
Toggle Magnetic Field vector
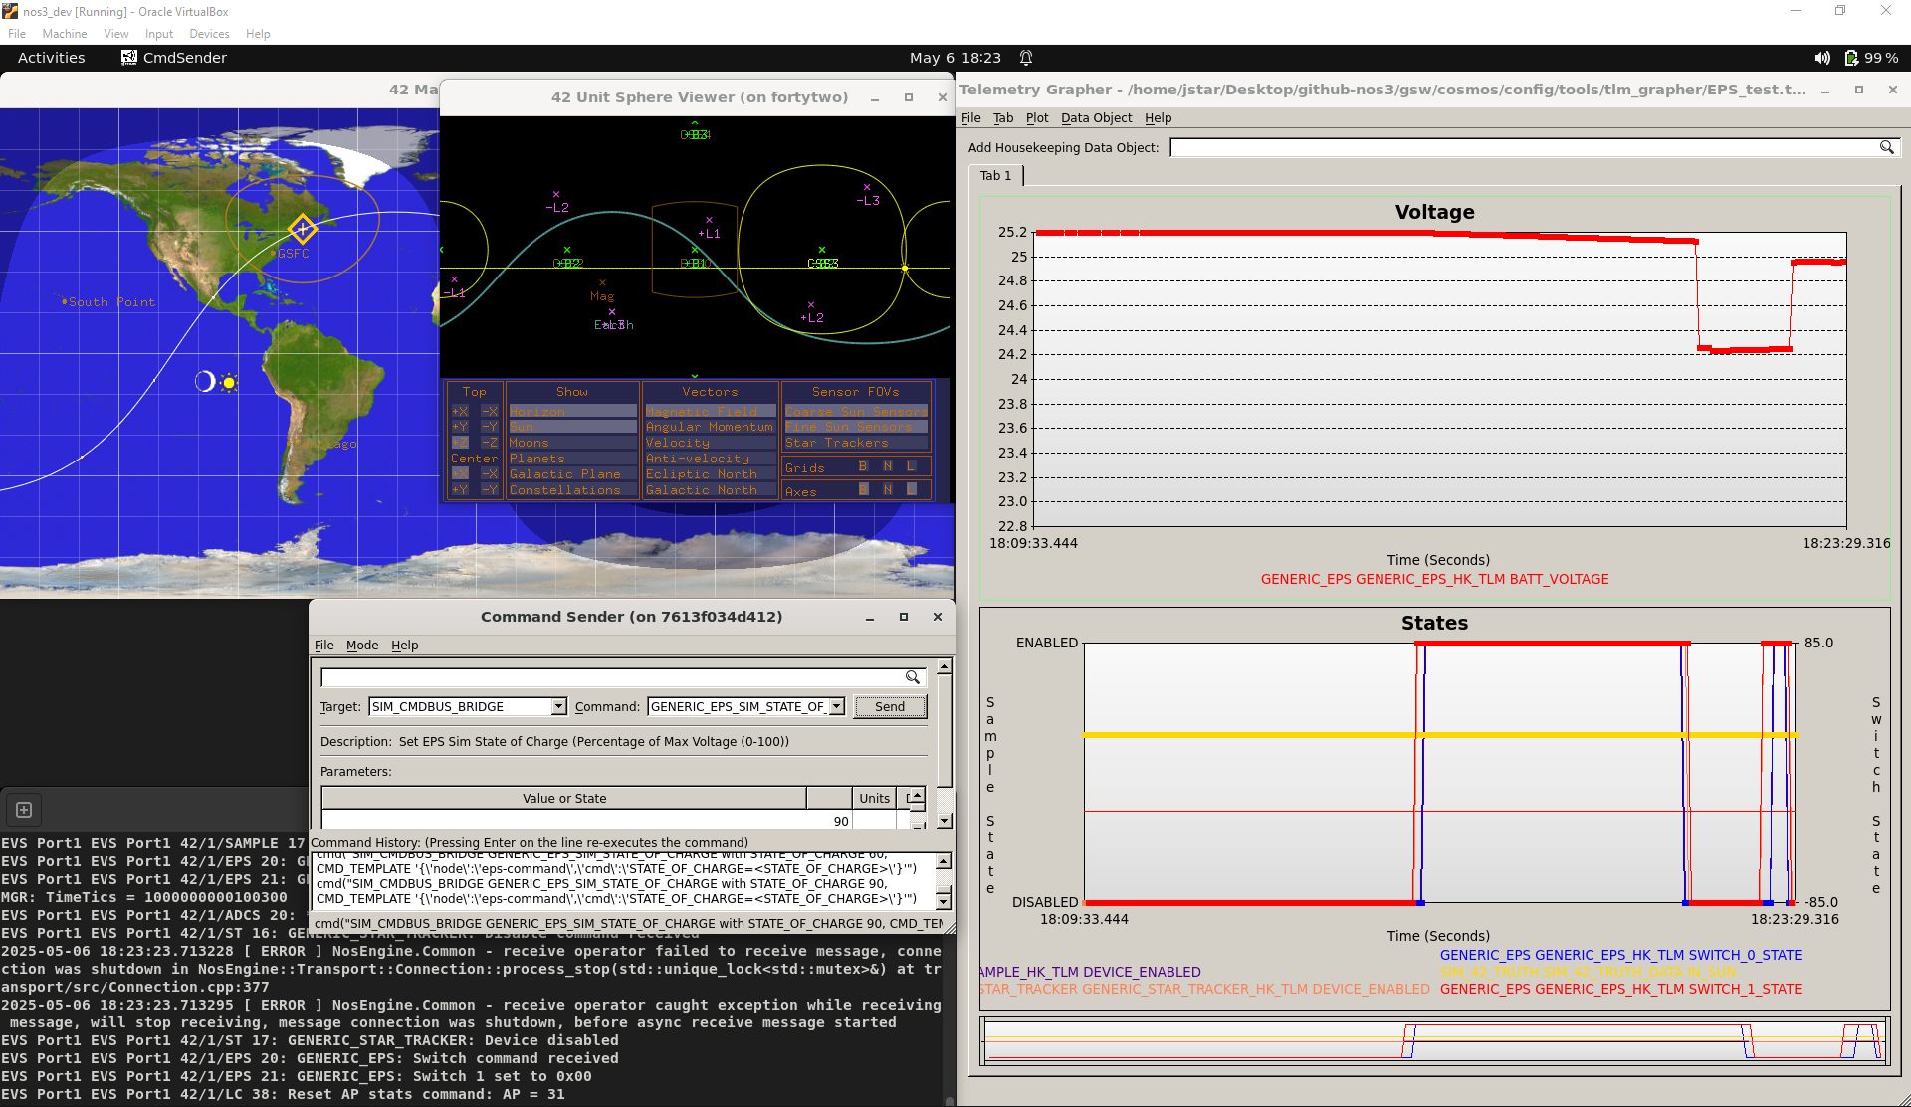point(710,411)
